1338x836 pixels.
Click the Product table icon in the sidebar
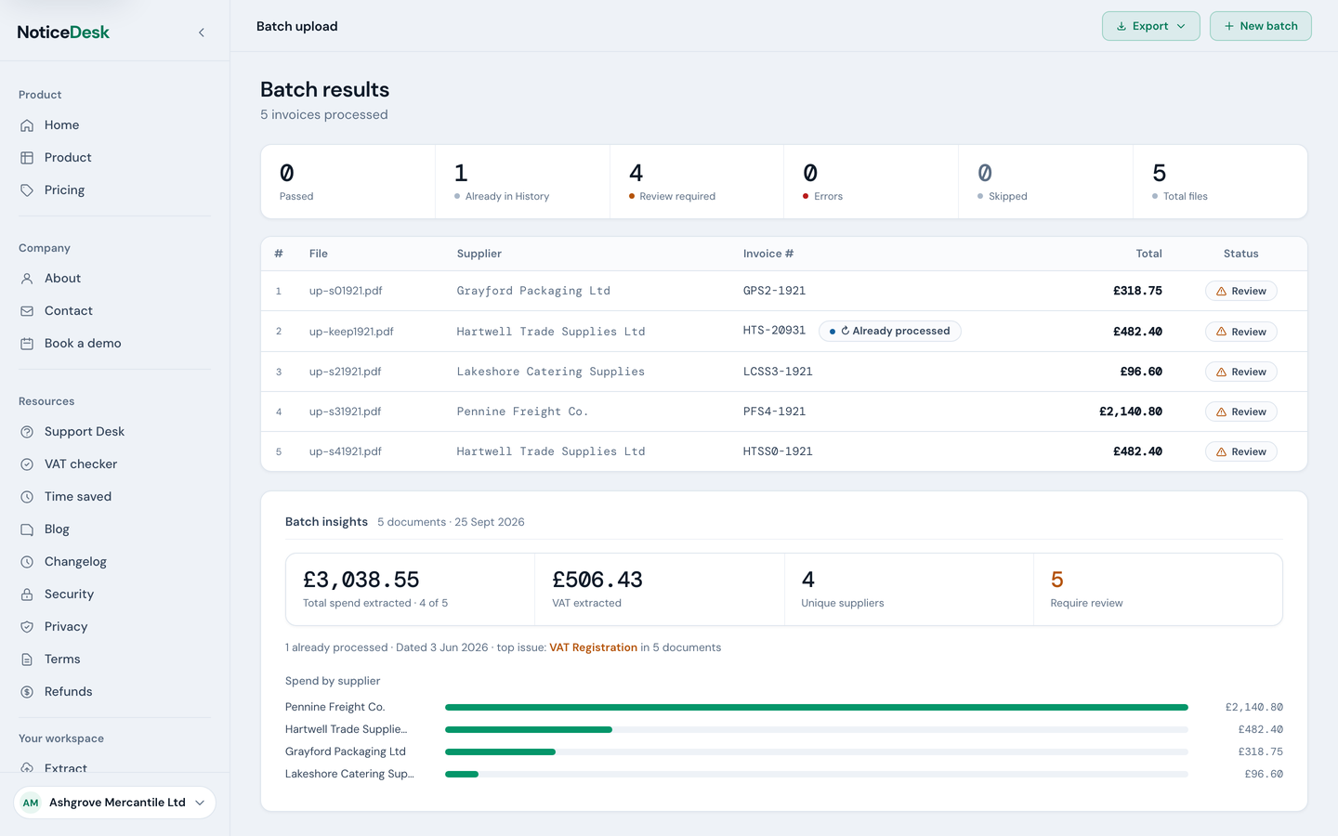pyautogui.click(x=27, y=158)
